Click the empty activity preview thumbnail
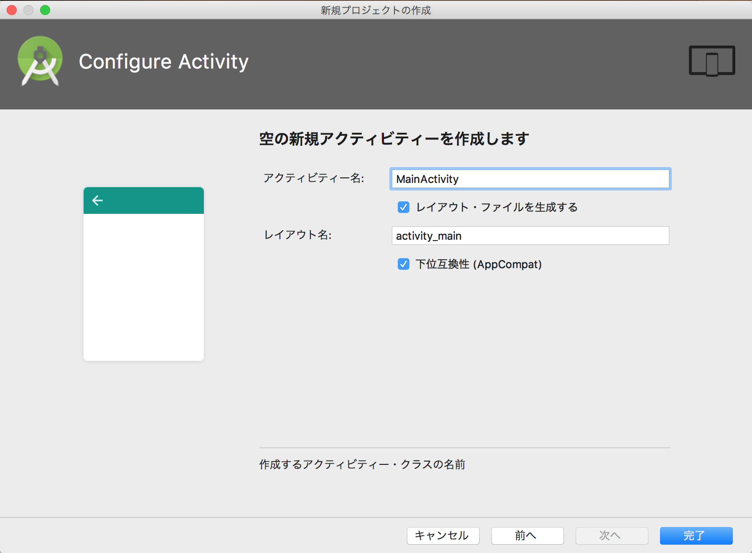This screenshot has width=752, height=553. tap(144, 274)
